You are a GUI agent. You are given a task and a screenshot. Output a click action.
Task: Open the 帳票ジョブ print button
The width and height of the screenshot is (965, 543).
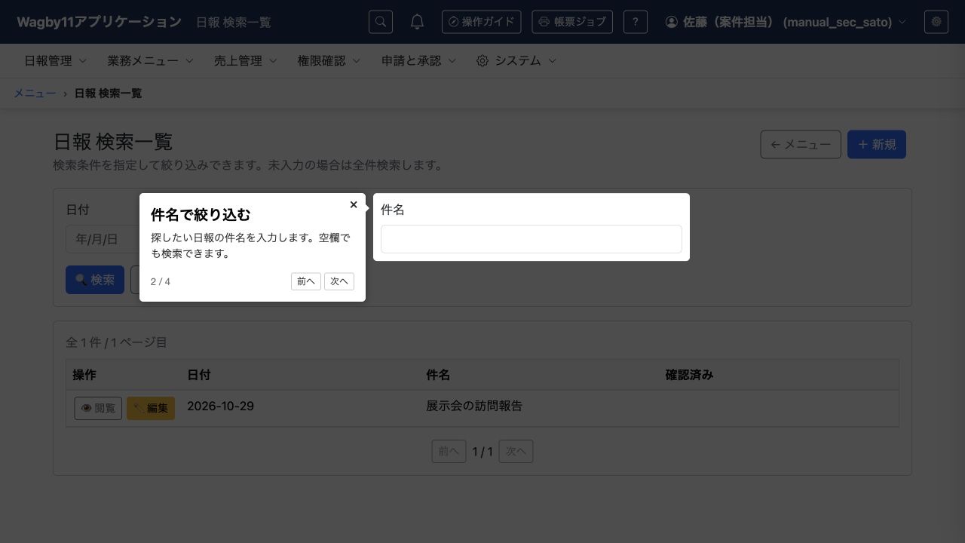[572, 22]
